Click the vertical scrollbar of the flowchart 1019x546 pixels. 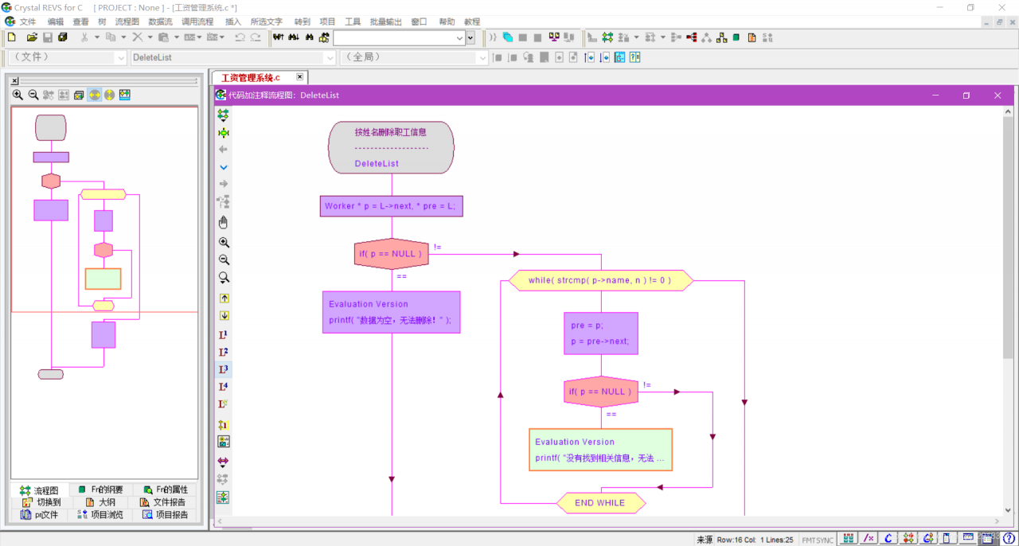[x=1009, y=239]
